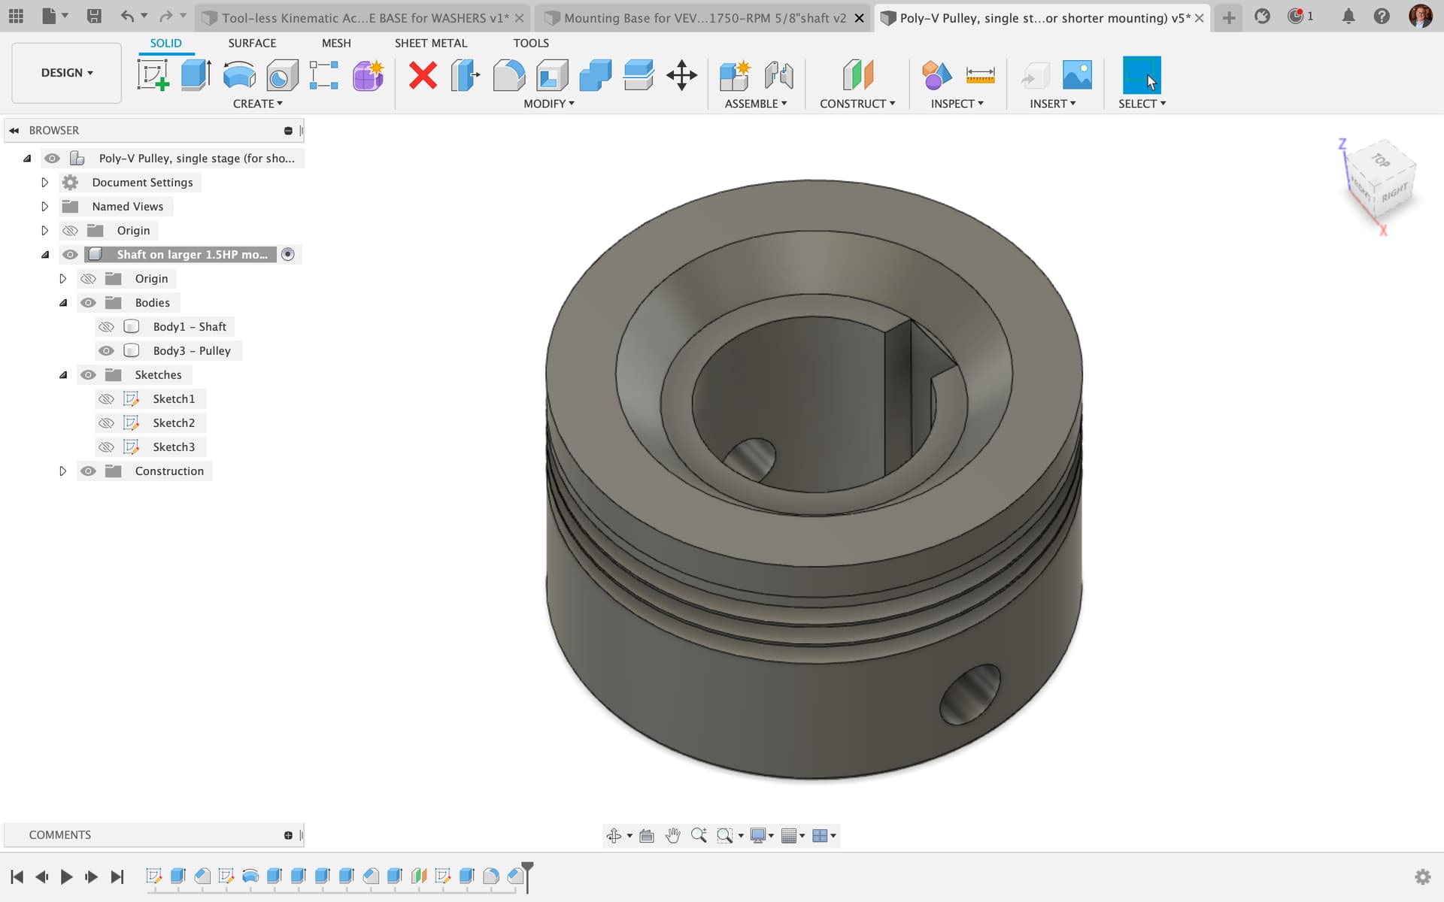Hide Body3 - Pulley
The image size is (1444, 902).
pyautogui.click(x=106, y=350)
